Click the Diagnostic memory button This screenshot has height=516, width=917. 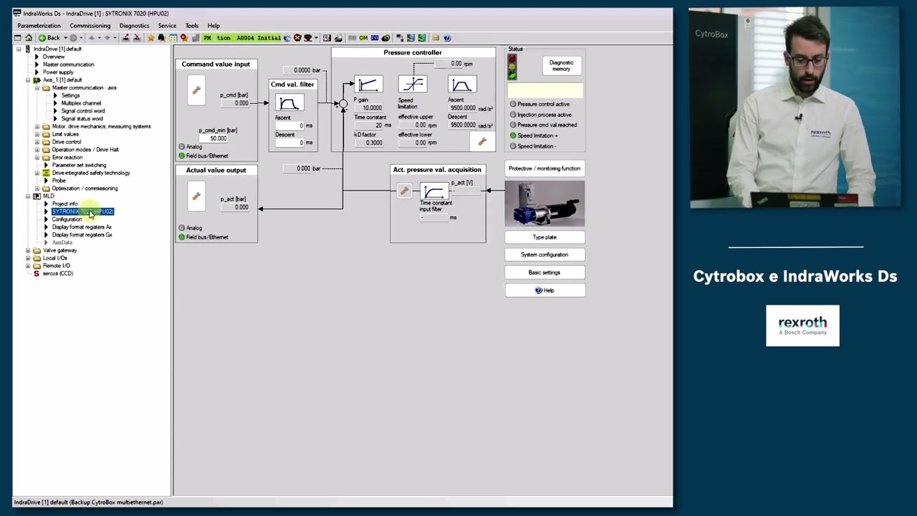(x=561, y=66)
